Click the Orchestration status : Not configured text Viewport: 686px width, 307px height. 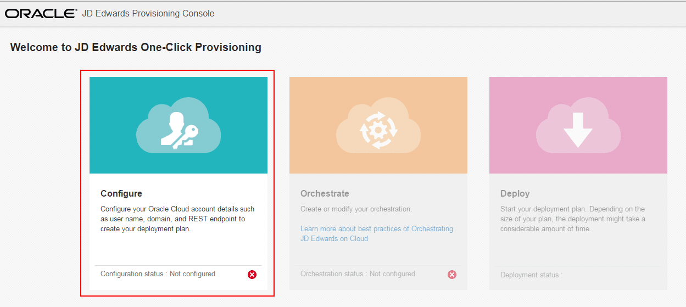click(x=358, y=274)
